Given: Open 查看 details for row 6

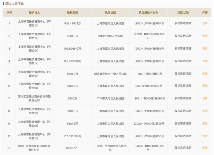Looking at the screenshot, I should tap(205, 86).
